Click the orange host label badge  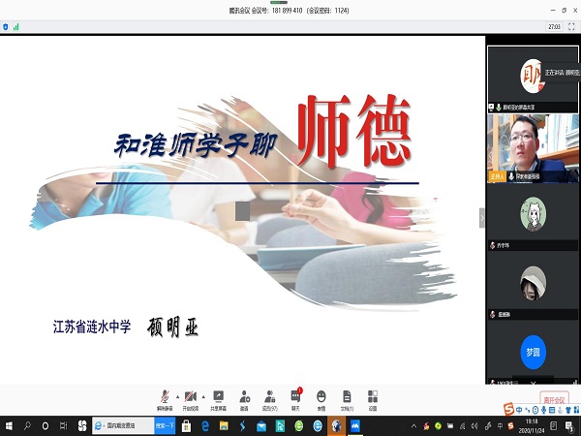coord(497,176)
